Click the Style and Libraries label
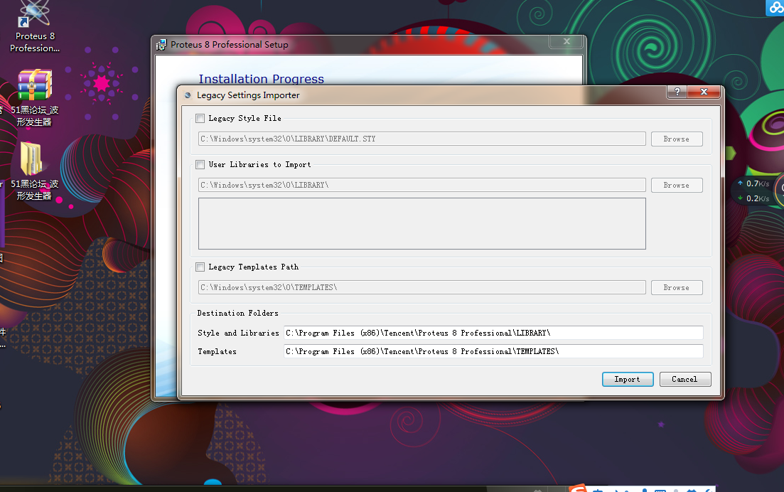Viewport: 784px width, 492px height. point(238,333)
